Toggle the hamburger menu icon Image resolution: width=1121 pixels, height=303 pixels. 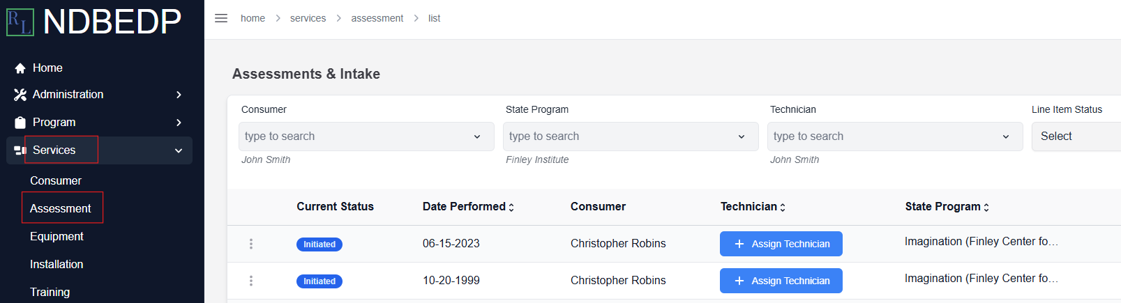coord(221,18)
